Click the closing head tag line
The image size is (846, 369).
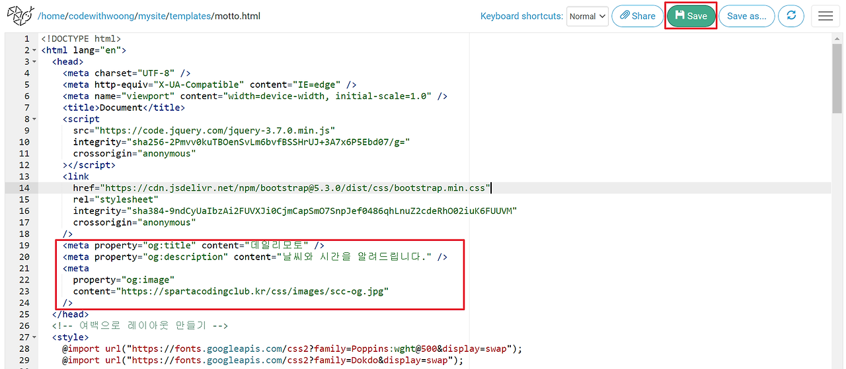(70, 314)
